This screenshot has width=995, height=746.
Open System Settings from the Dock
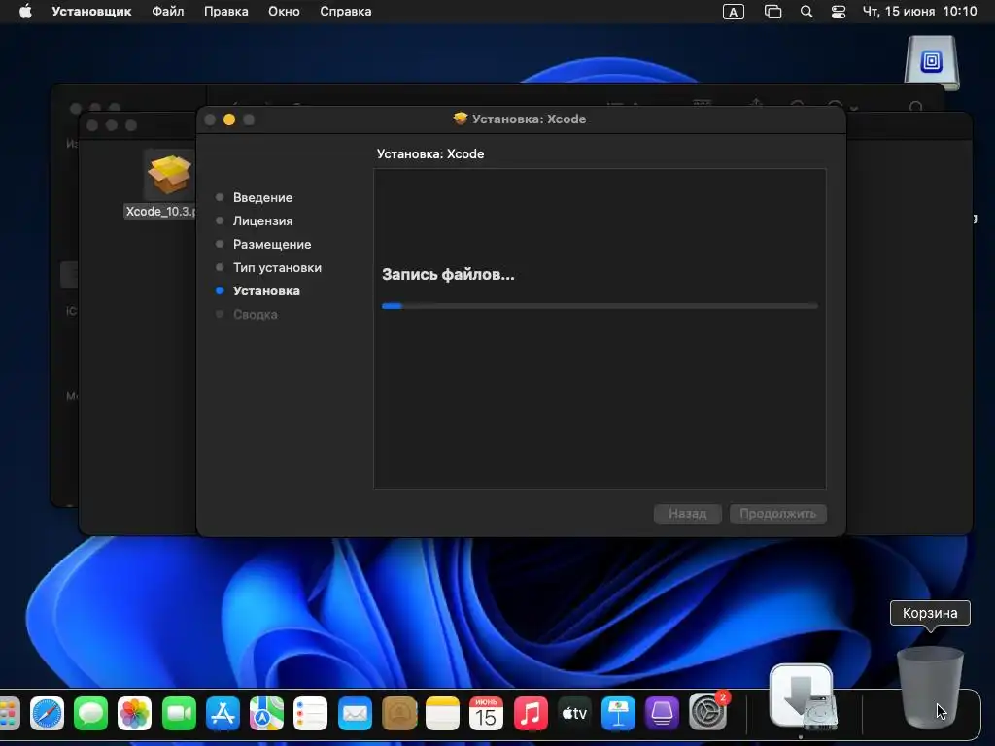[707, 713]
